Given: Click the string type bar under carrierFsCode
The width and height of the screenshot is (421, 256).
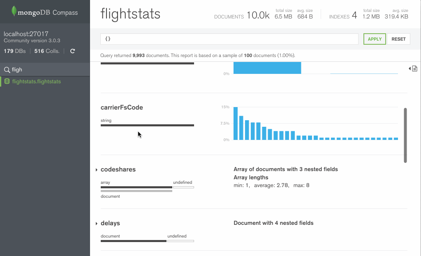Looking at the screenshot, I should (x=147, y=125).
